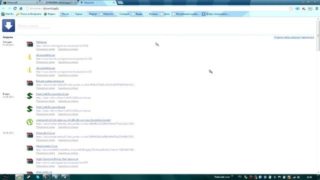Open the Shad-Craft.Ru Launcher (1).exe file link
This screenshot has width=320, height=180.
(x=52, y=94)
